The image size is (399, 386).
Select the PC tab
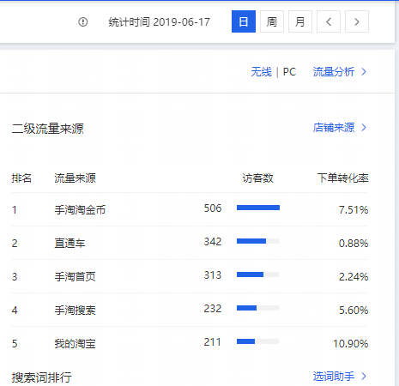[289, 72]
